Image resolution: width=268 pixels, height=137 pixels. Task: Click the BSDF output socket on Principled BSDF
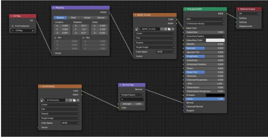point(227,14)
